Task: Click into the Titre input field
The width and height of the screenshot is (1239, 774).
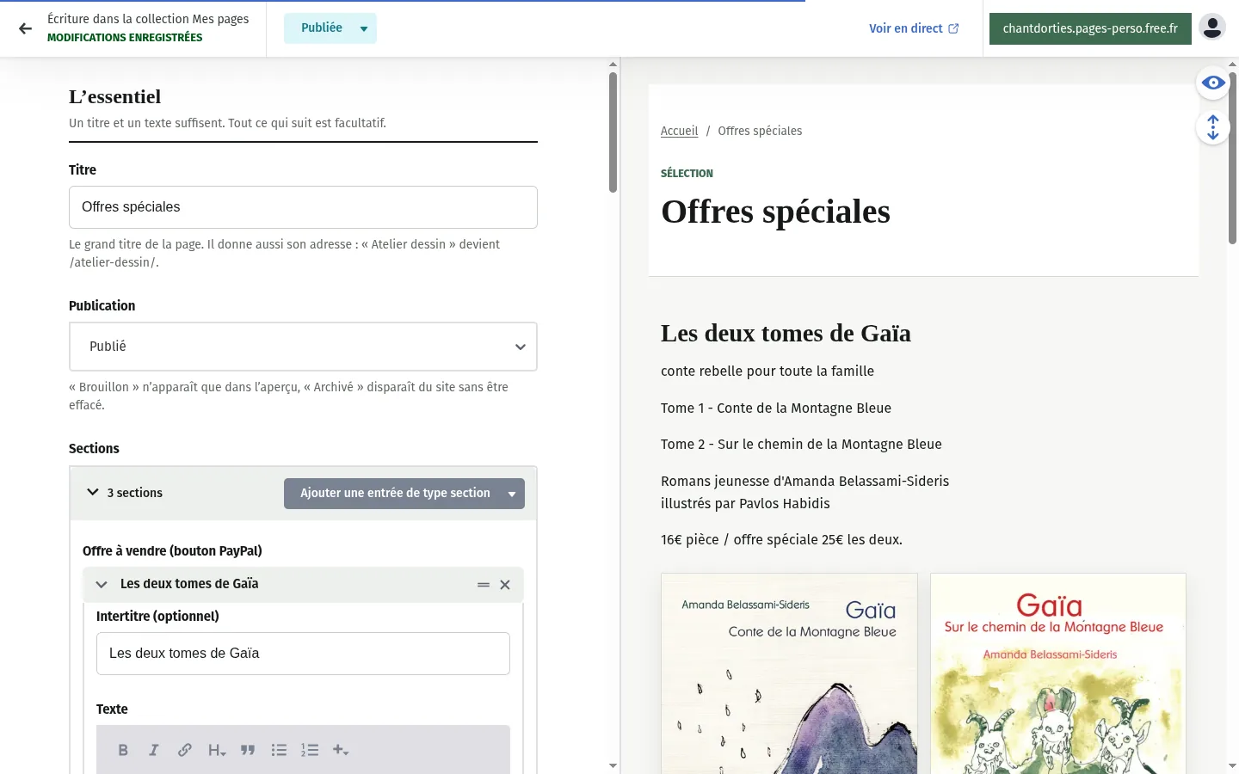Action: (x=303, y=207)
